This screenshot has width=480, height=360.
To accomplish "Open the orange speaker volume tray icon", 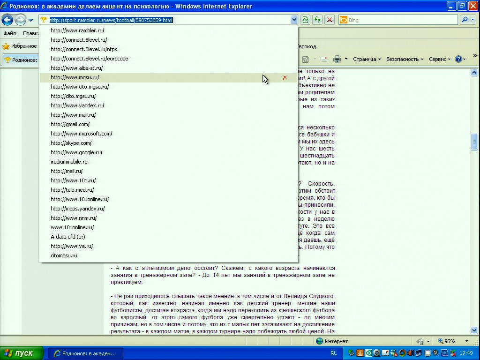I will pos(411,353).
